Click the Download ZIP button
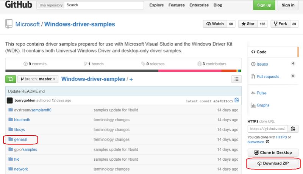 [273, 163]
